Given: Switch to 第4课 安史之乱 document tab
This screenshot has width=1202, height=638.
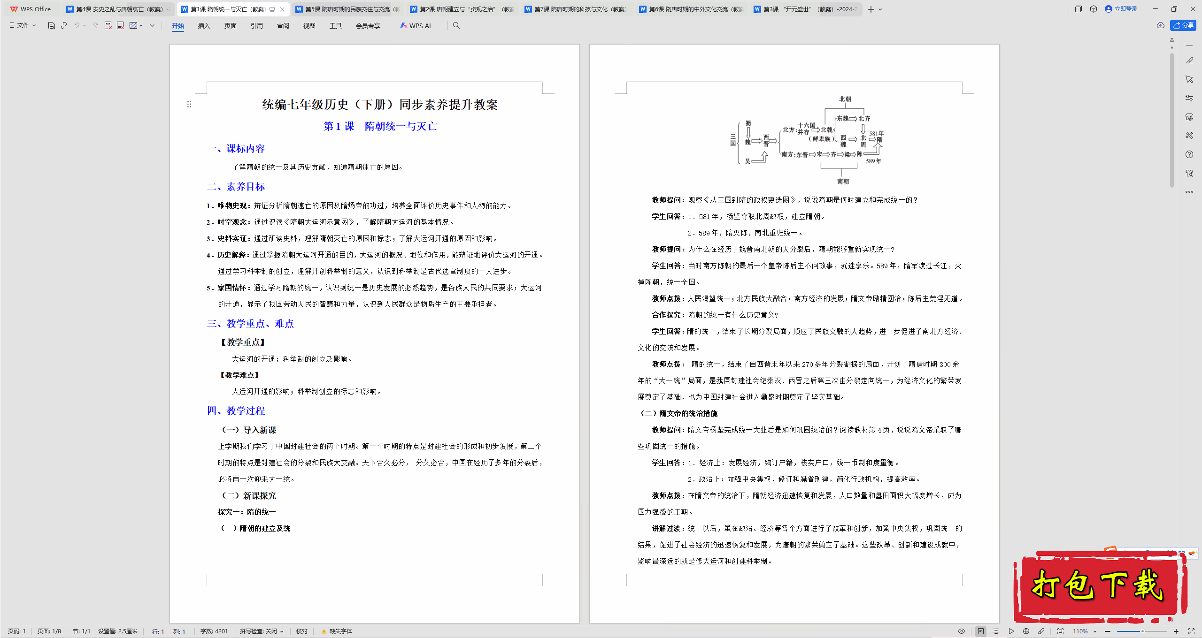Looking at the screenshot, I should 118,9.
